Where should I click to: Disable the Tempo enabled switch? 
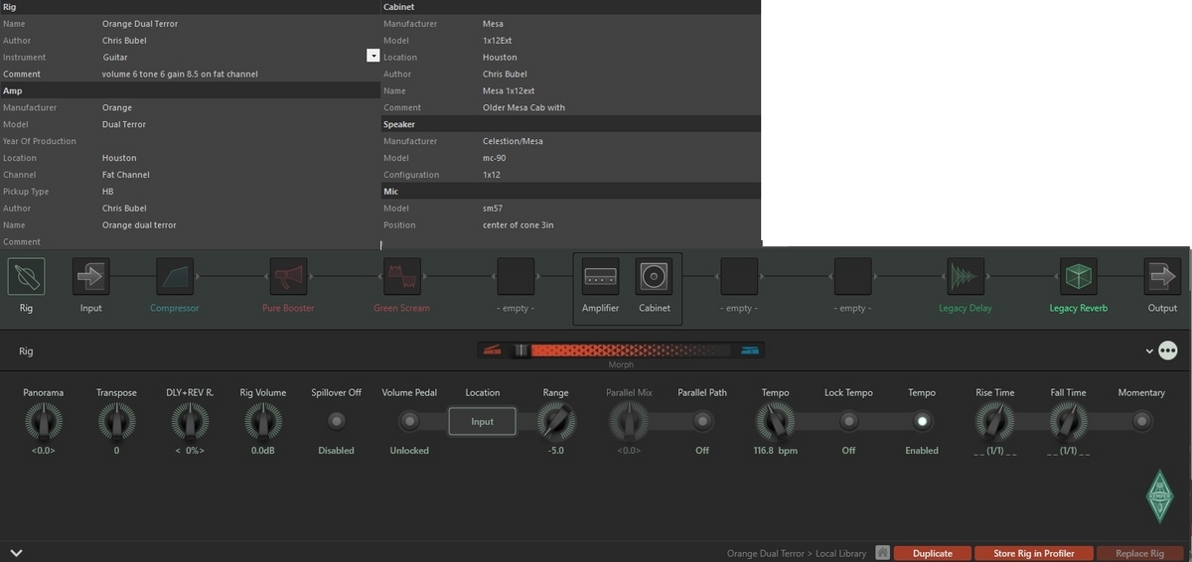click(922, 422)
